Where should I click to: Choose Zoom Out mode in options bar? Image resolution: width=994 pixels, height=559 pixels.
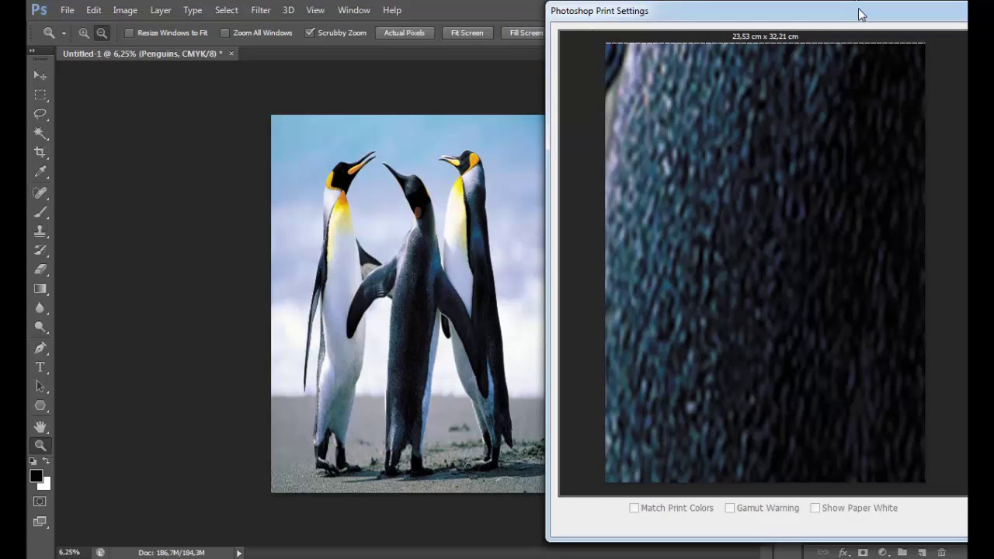pos(102,33)
